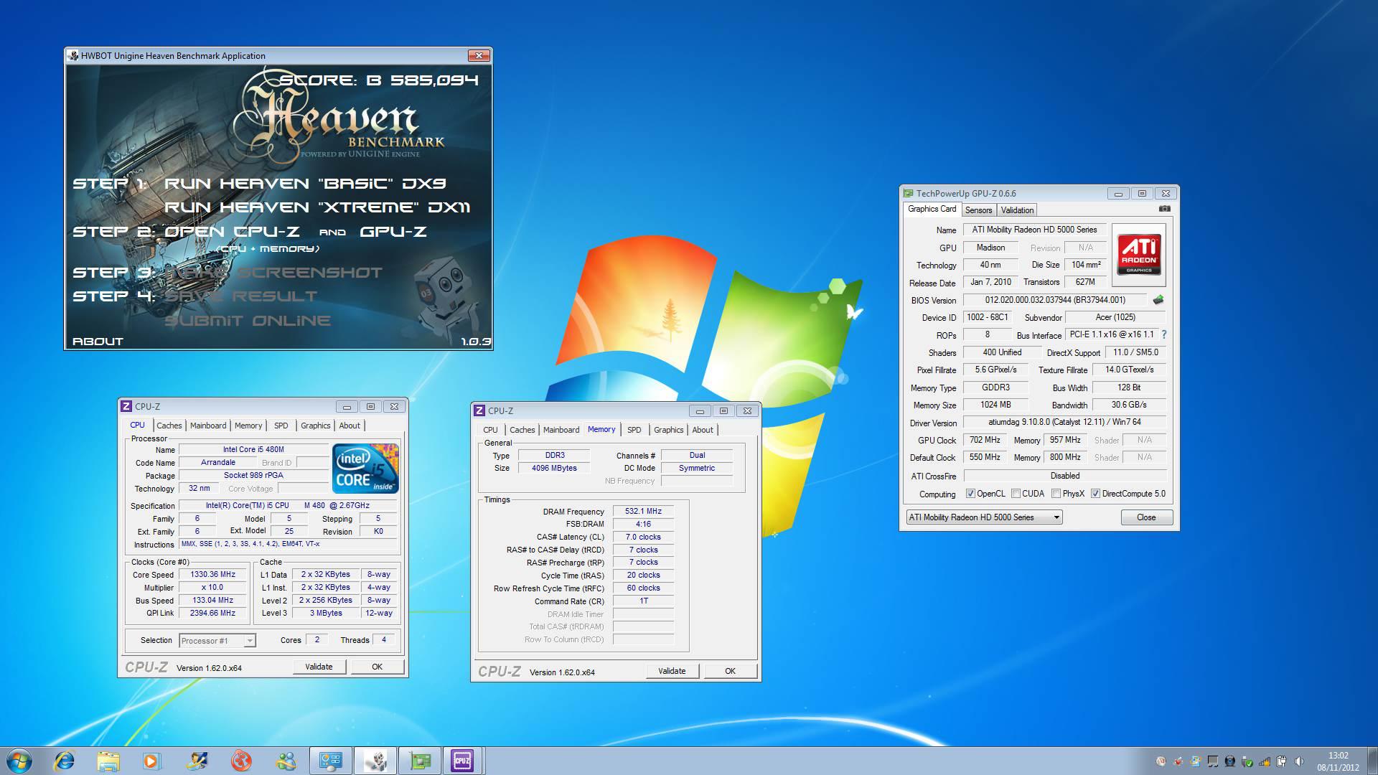Switch to the Sensors tab in GPU-Z
The height and width of the screenshot is (775, 1378).
[978, 210]
